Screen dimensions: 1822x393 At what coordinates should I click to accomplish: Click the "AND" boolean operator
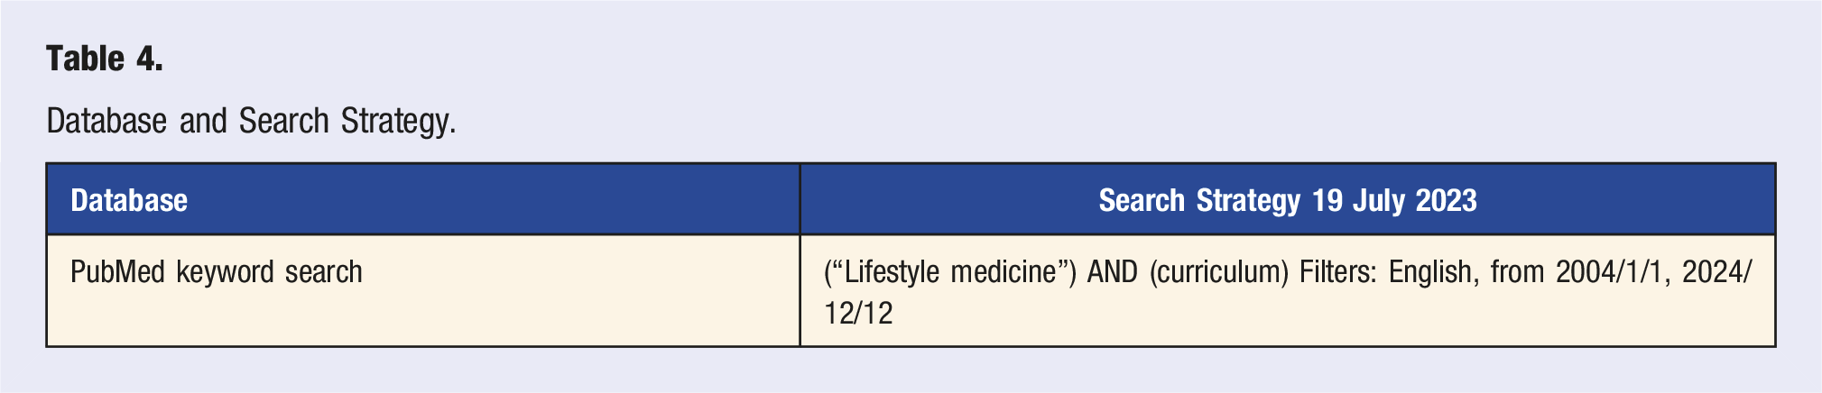tap(1112, 272)
